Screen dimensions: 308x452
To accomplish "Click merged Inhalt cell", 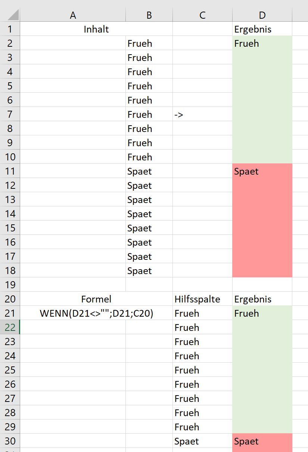I will [x=96, y=29].
